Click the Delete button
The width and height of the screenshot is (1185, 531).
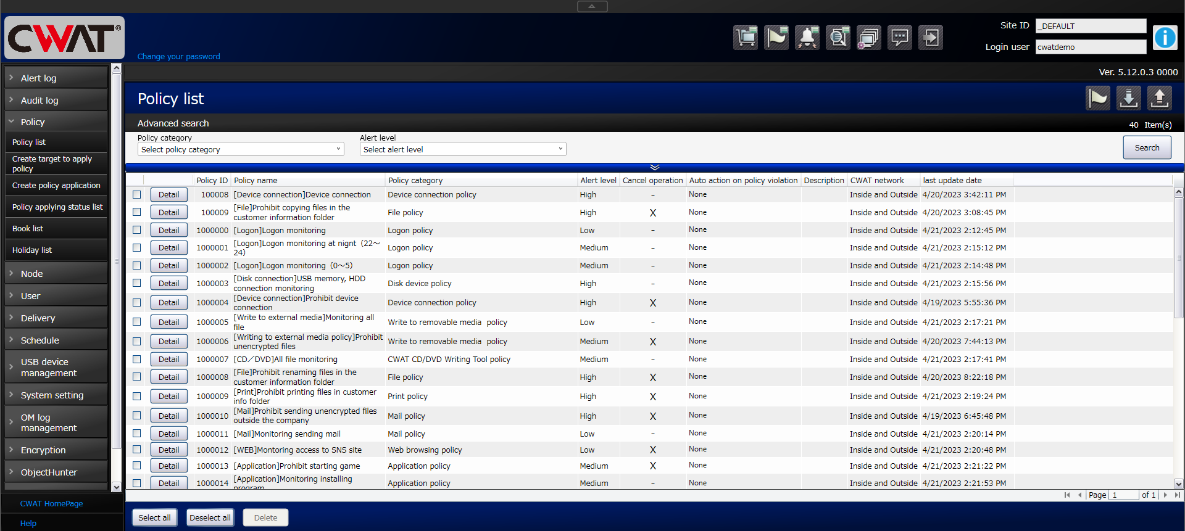coord(265,517)
